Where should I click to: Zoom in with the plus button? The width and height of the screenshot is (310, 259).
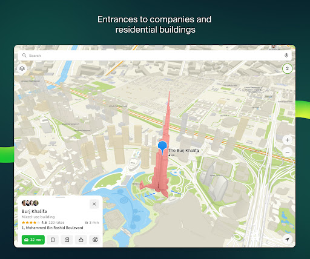(288, 140)
